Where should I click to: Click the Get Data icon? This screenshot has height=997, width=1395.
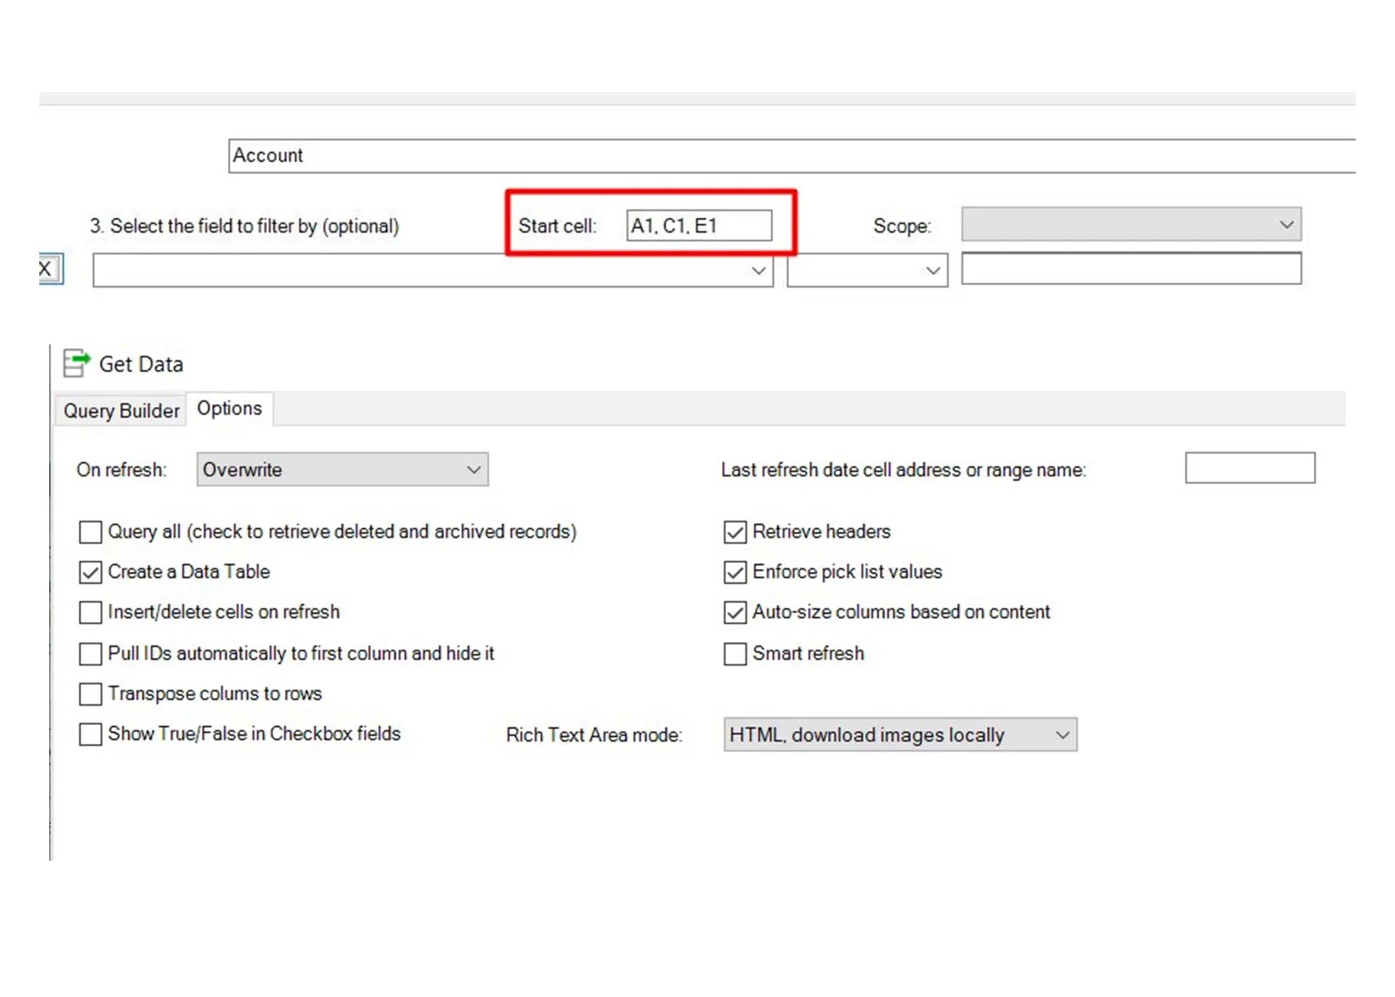coord(76,363)
